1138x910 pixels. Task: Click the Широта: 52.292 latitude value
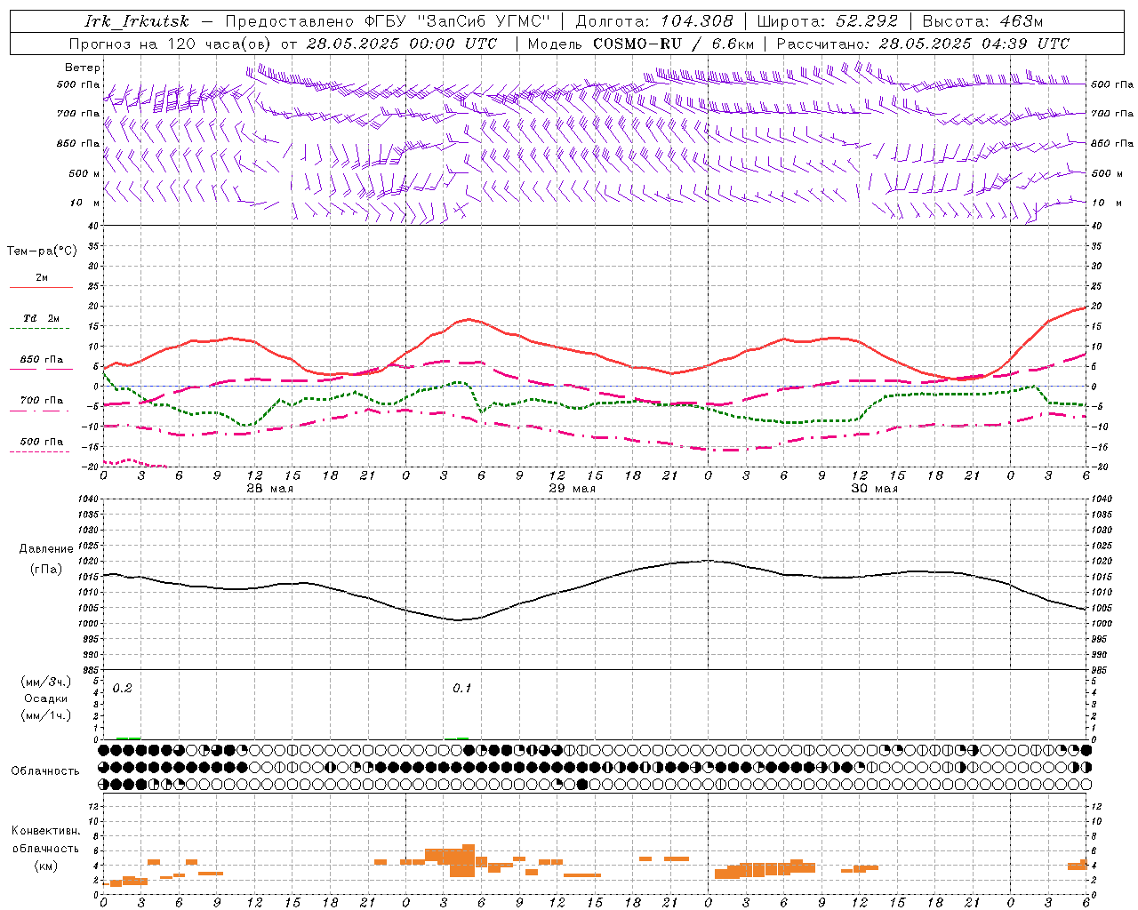826,21
